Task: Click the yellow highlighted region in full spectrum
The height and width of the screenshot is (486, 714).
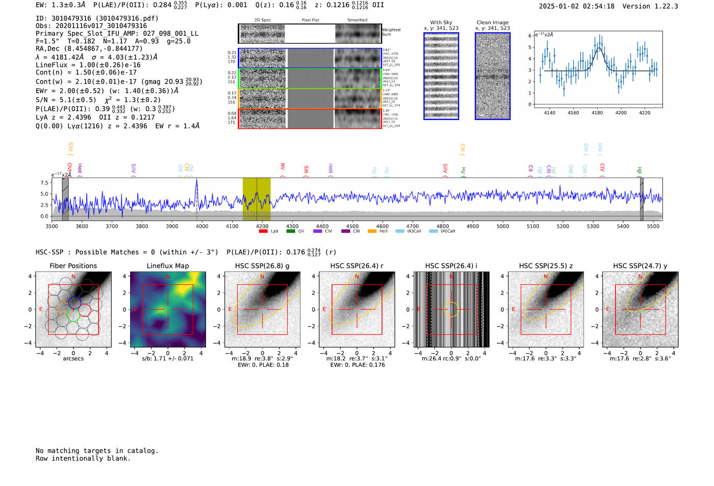Action: (x=257, y=199)
